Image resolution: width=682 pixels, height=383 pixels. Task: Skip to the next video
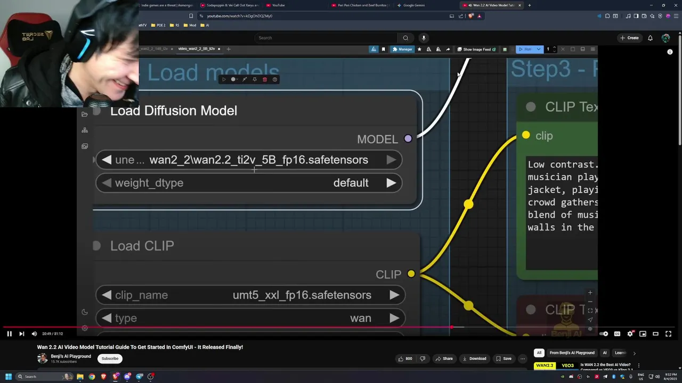[x=21, y=334]
